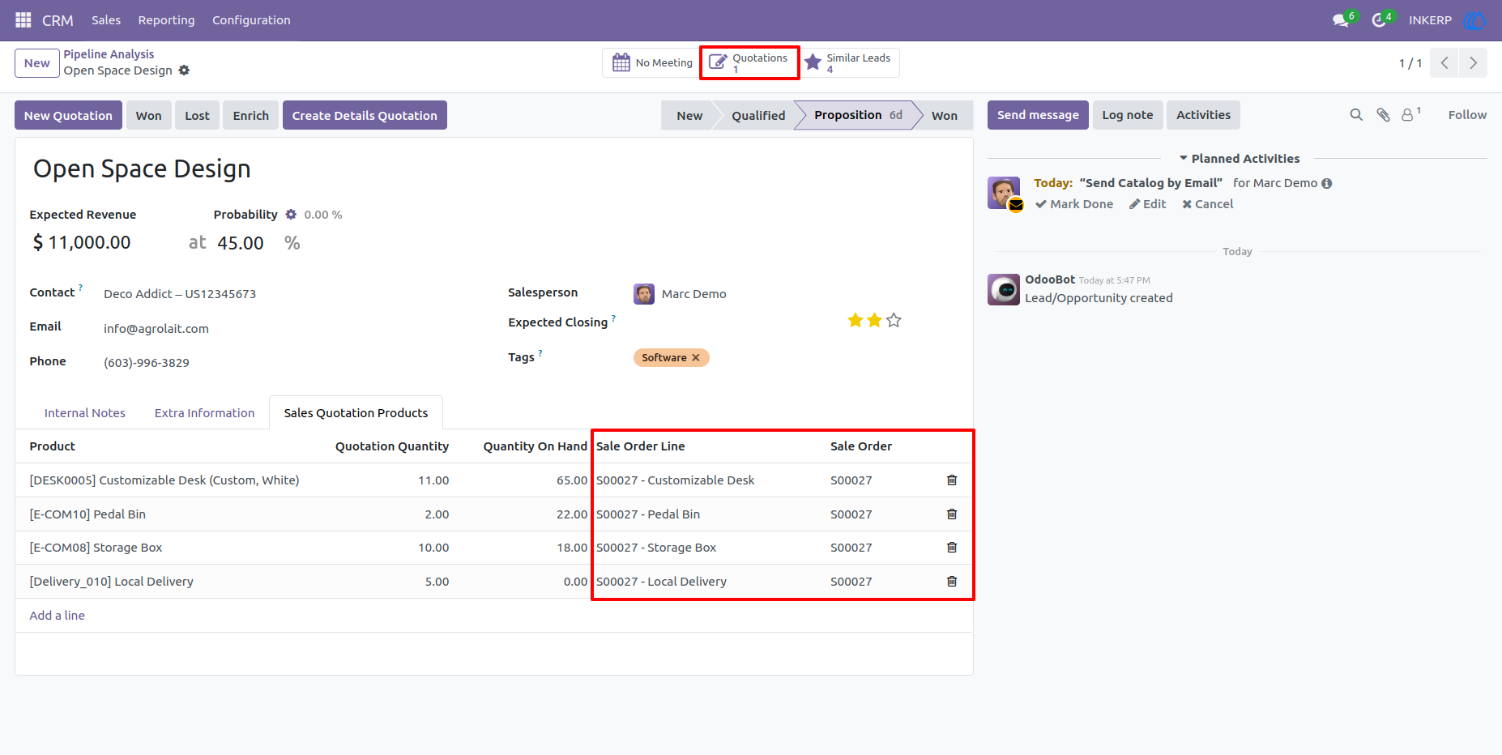This screenshot has width=1502, height=755.
Task: Mark the Send Catalog activity done
Action: (x=1074, y=204)
